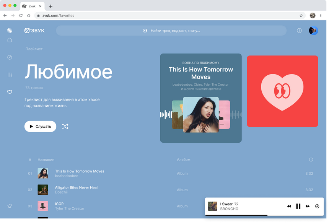Toggle the dislike icon next to 'I Swear'
The image size is (329, 223).
[x=236, y=204]
